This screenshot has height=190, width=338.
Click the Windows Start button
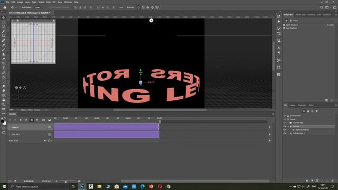click(4, 186)
